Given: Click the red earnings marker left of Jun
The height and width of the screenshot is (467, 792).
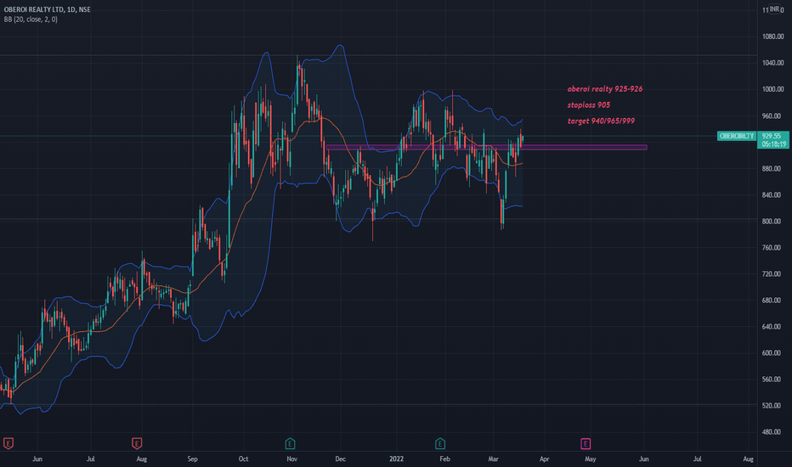Looking at the screenshot, I should [x=8, y=444].
